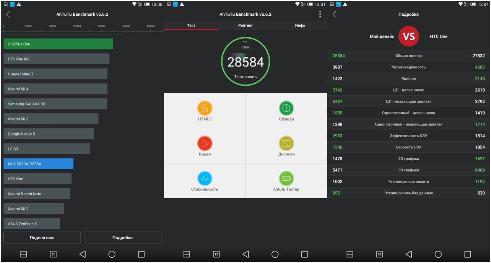Open the HTML5 test icon
Screen dimensions: 491x263
pyautogui.click(x=205, y=108)
